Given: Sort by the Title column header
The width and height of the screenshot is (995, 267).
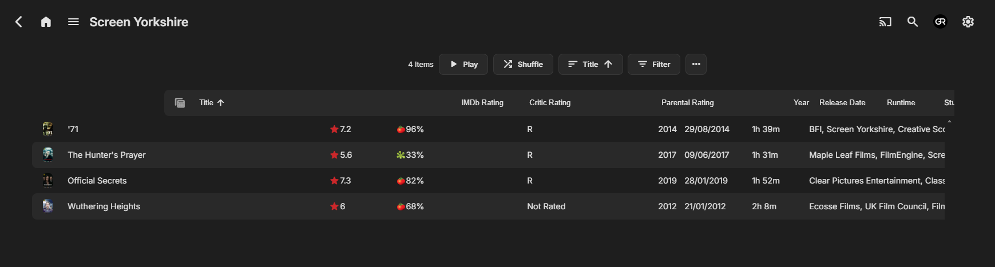Looking at the screenshot, I should pos(212,103).
